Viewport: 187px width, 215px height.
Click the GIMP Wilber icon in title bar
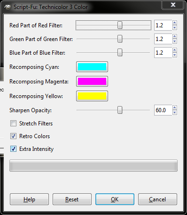pos(8,7)
